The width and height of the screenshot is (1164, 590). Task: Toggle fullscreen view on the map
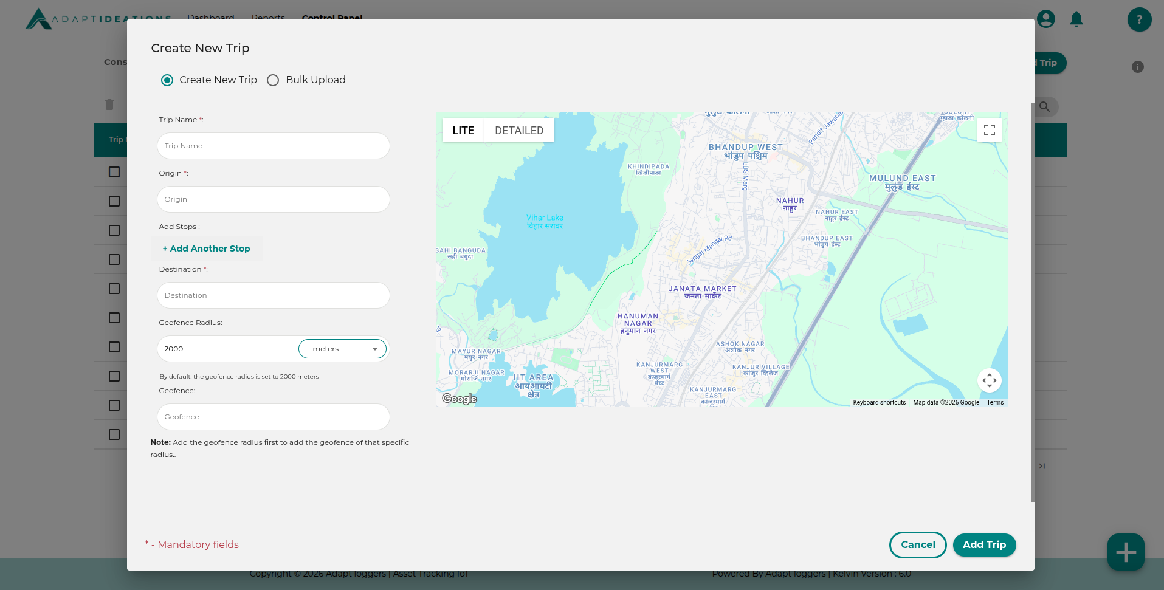pos(989,130)
